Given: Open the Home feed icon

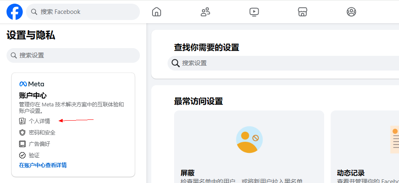Looking at the screenshot, I should tap(157, 12).
